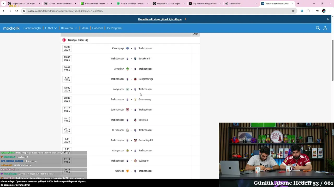
Task: Open TV Programı in the navigation bar
Action: pos(114,28)
